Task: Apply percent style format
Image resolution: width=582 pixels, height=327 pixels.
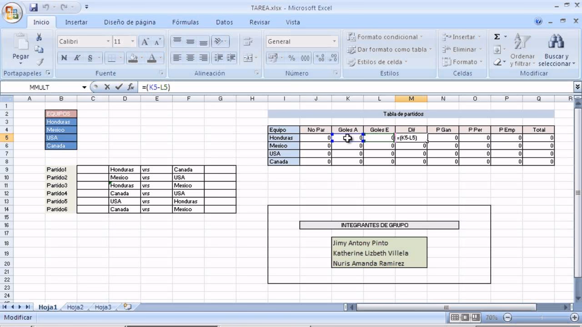Action: pyautogui.click(x=292, y=58)
